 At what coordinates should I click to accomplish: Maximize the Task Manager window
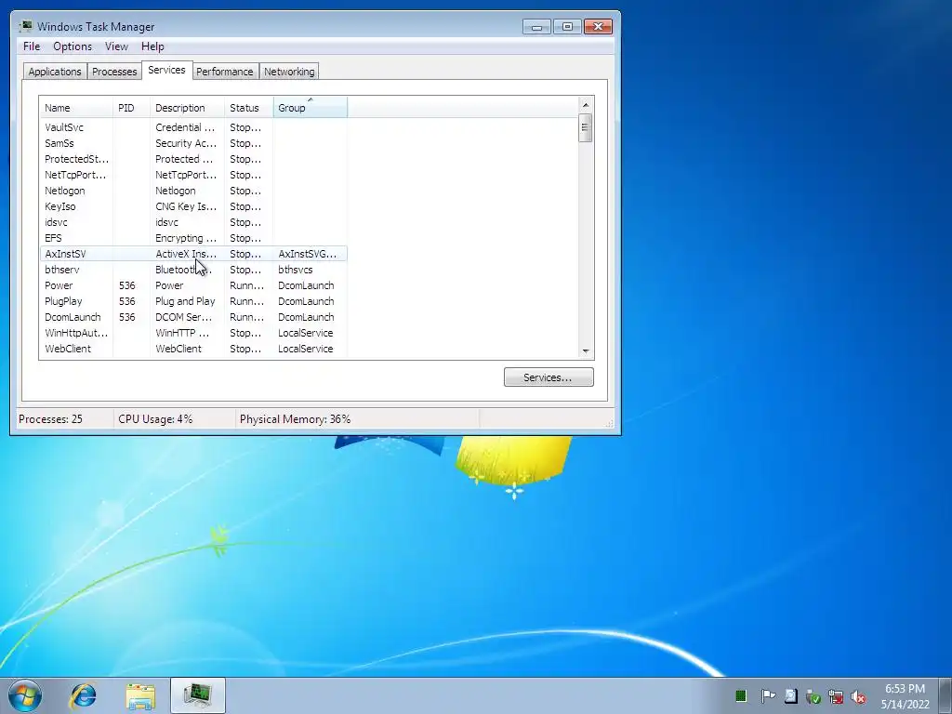coord(567,27)
